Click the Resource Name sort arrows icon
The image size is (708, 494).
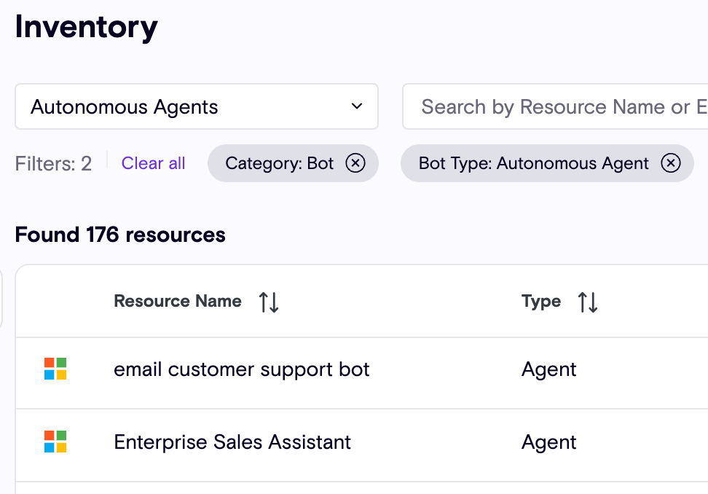click(268, 301)
